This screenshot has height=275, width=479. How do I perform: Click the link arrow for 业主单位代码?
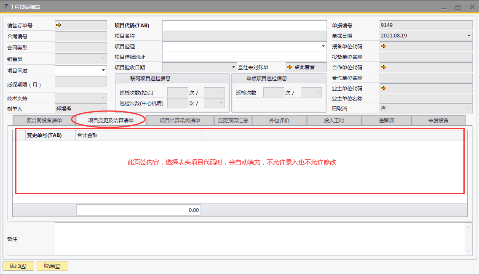pos(383,88)
